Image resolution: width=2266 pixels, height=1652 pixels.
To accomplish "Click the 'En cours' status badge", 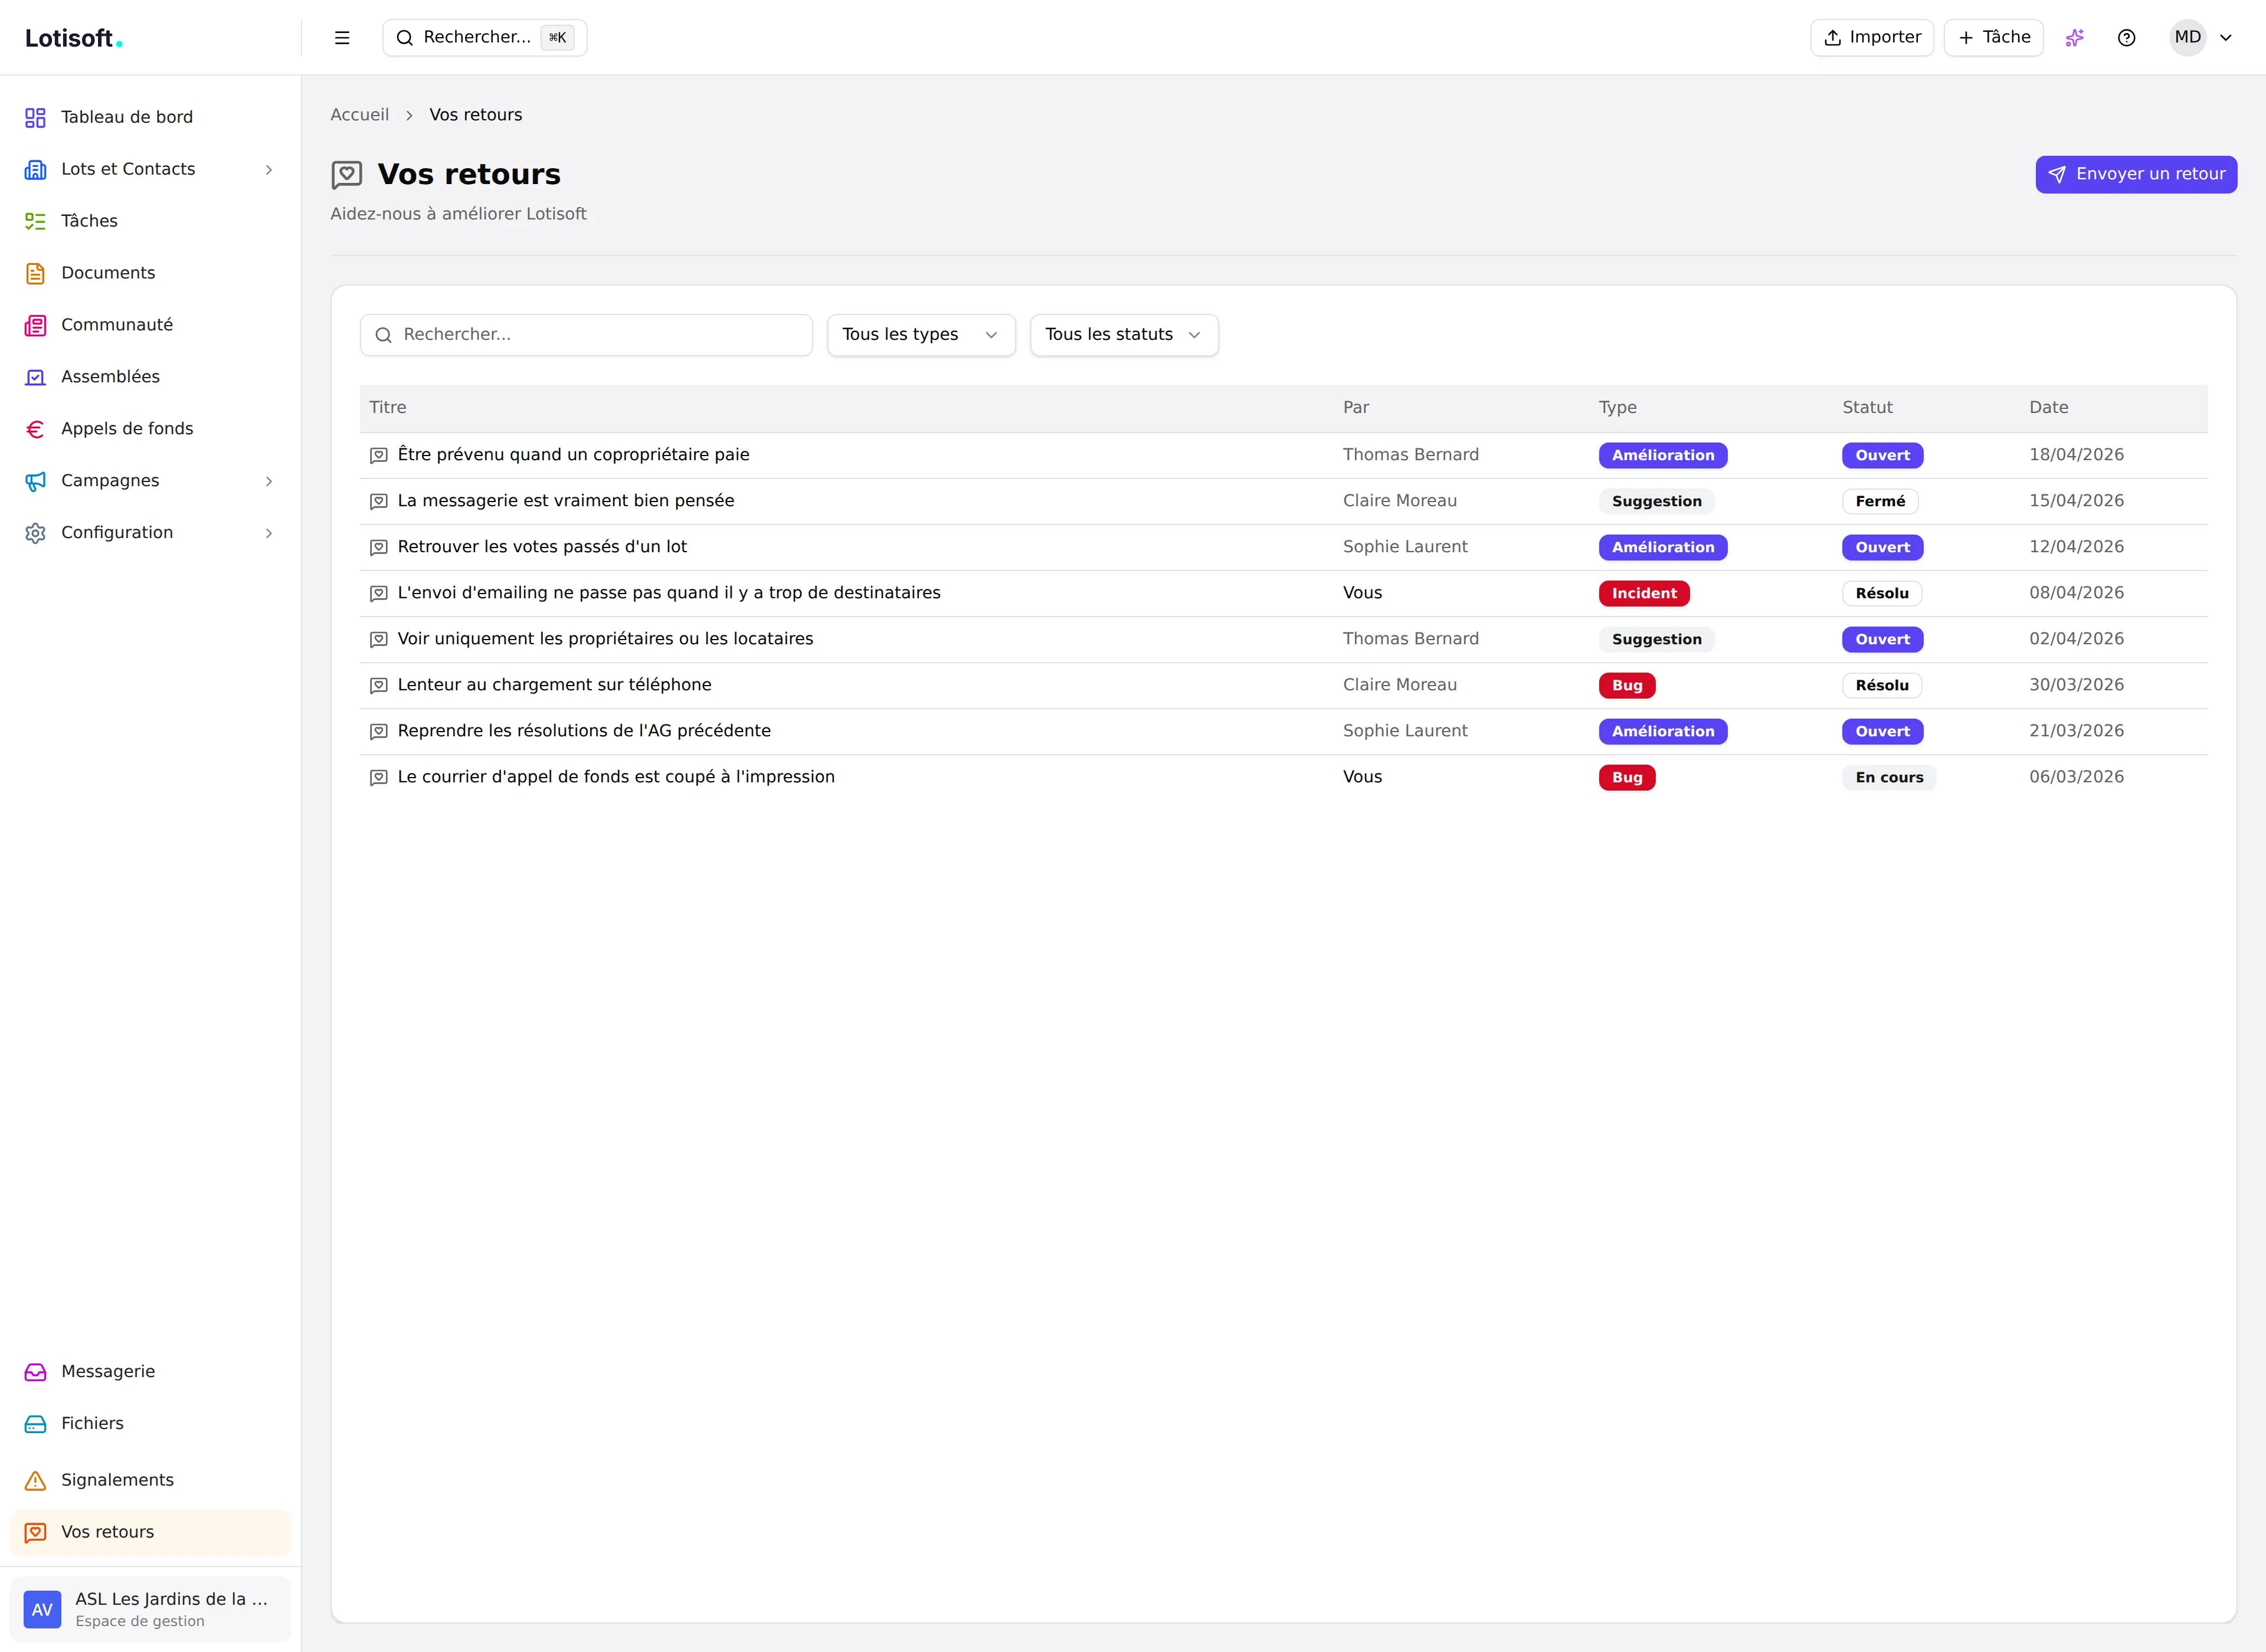I will 1889,777.
